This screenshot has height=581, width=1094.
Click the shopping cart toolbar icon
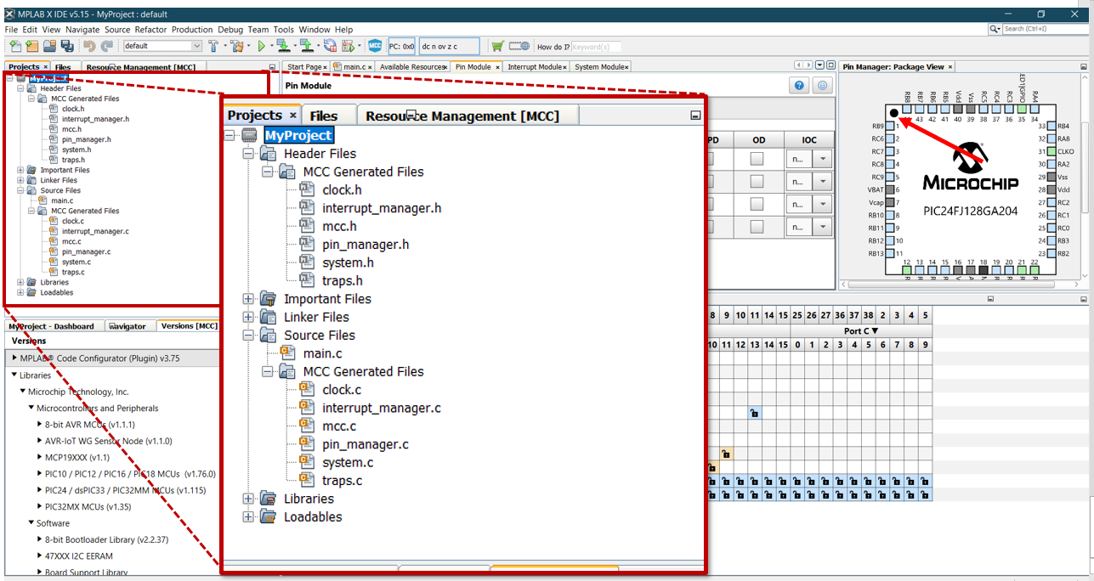(497, 46)
